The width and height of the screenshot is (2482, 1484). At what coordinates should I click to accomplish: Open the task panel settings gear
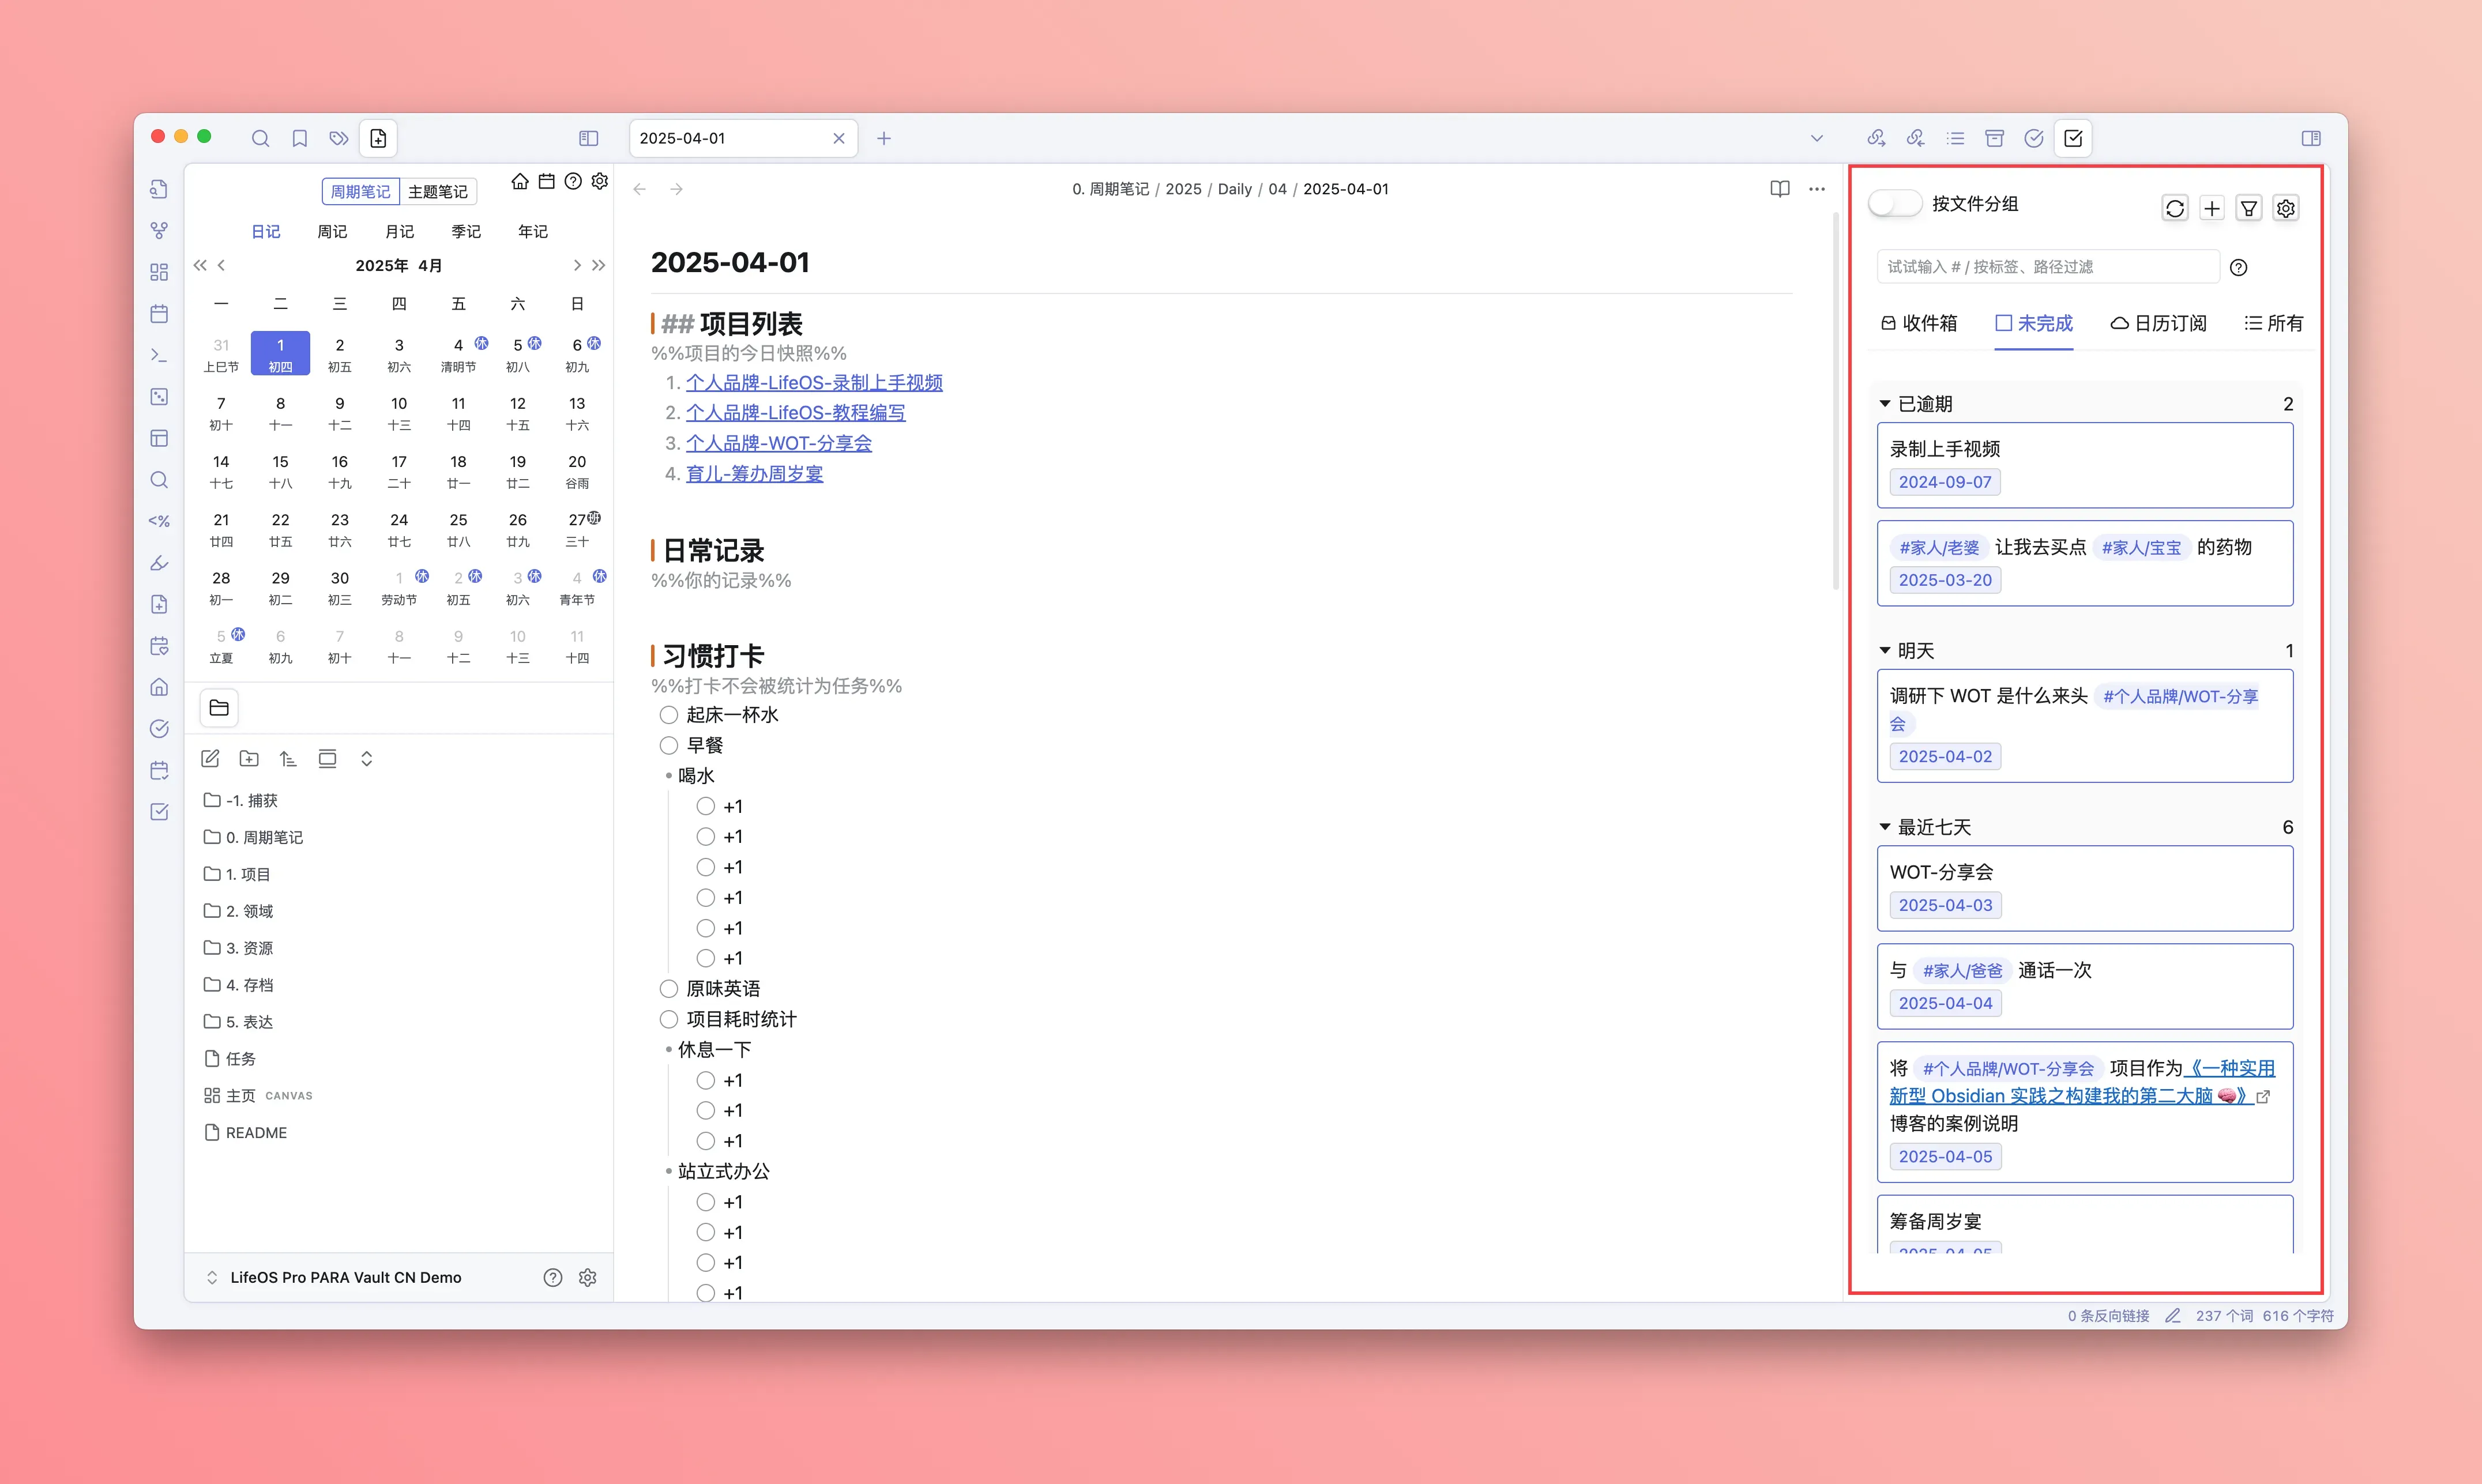pos(2286,208)
